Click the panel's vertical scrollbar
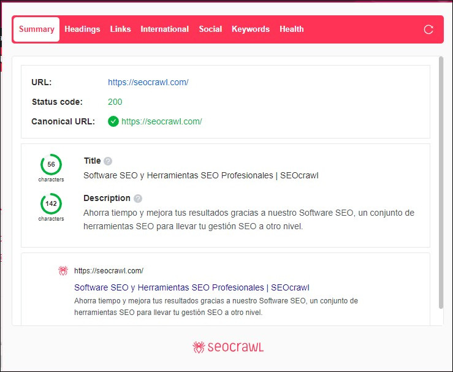The width and height of the screenshot is (453, 372). point(441,183)
